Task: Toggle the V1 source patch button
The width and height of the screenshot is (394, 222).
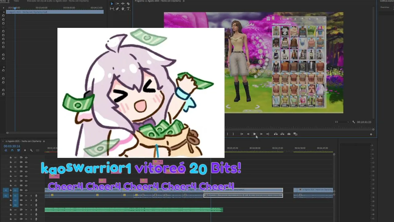Action: [x=6, y=190]
